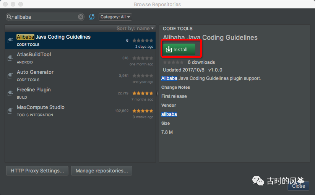Install the Alibaba Java Coding Guidelines plugin
Viewport: 315px width, 195px height.
pos(179,49)
